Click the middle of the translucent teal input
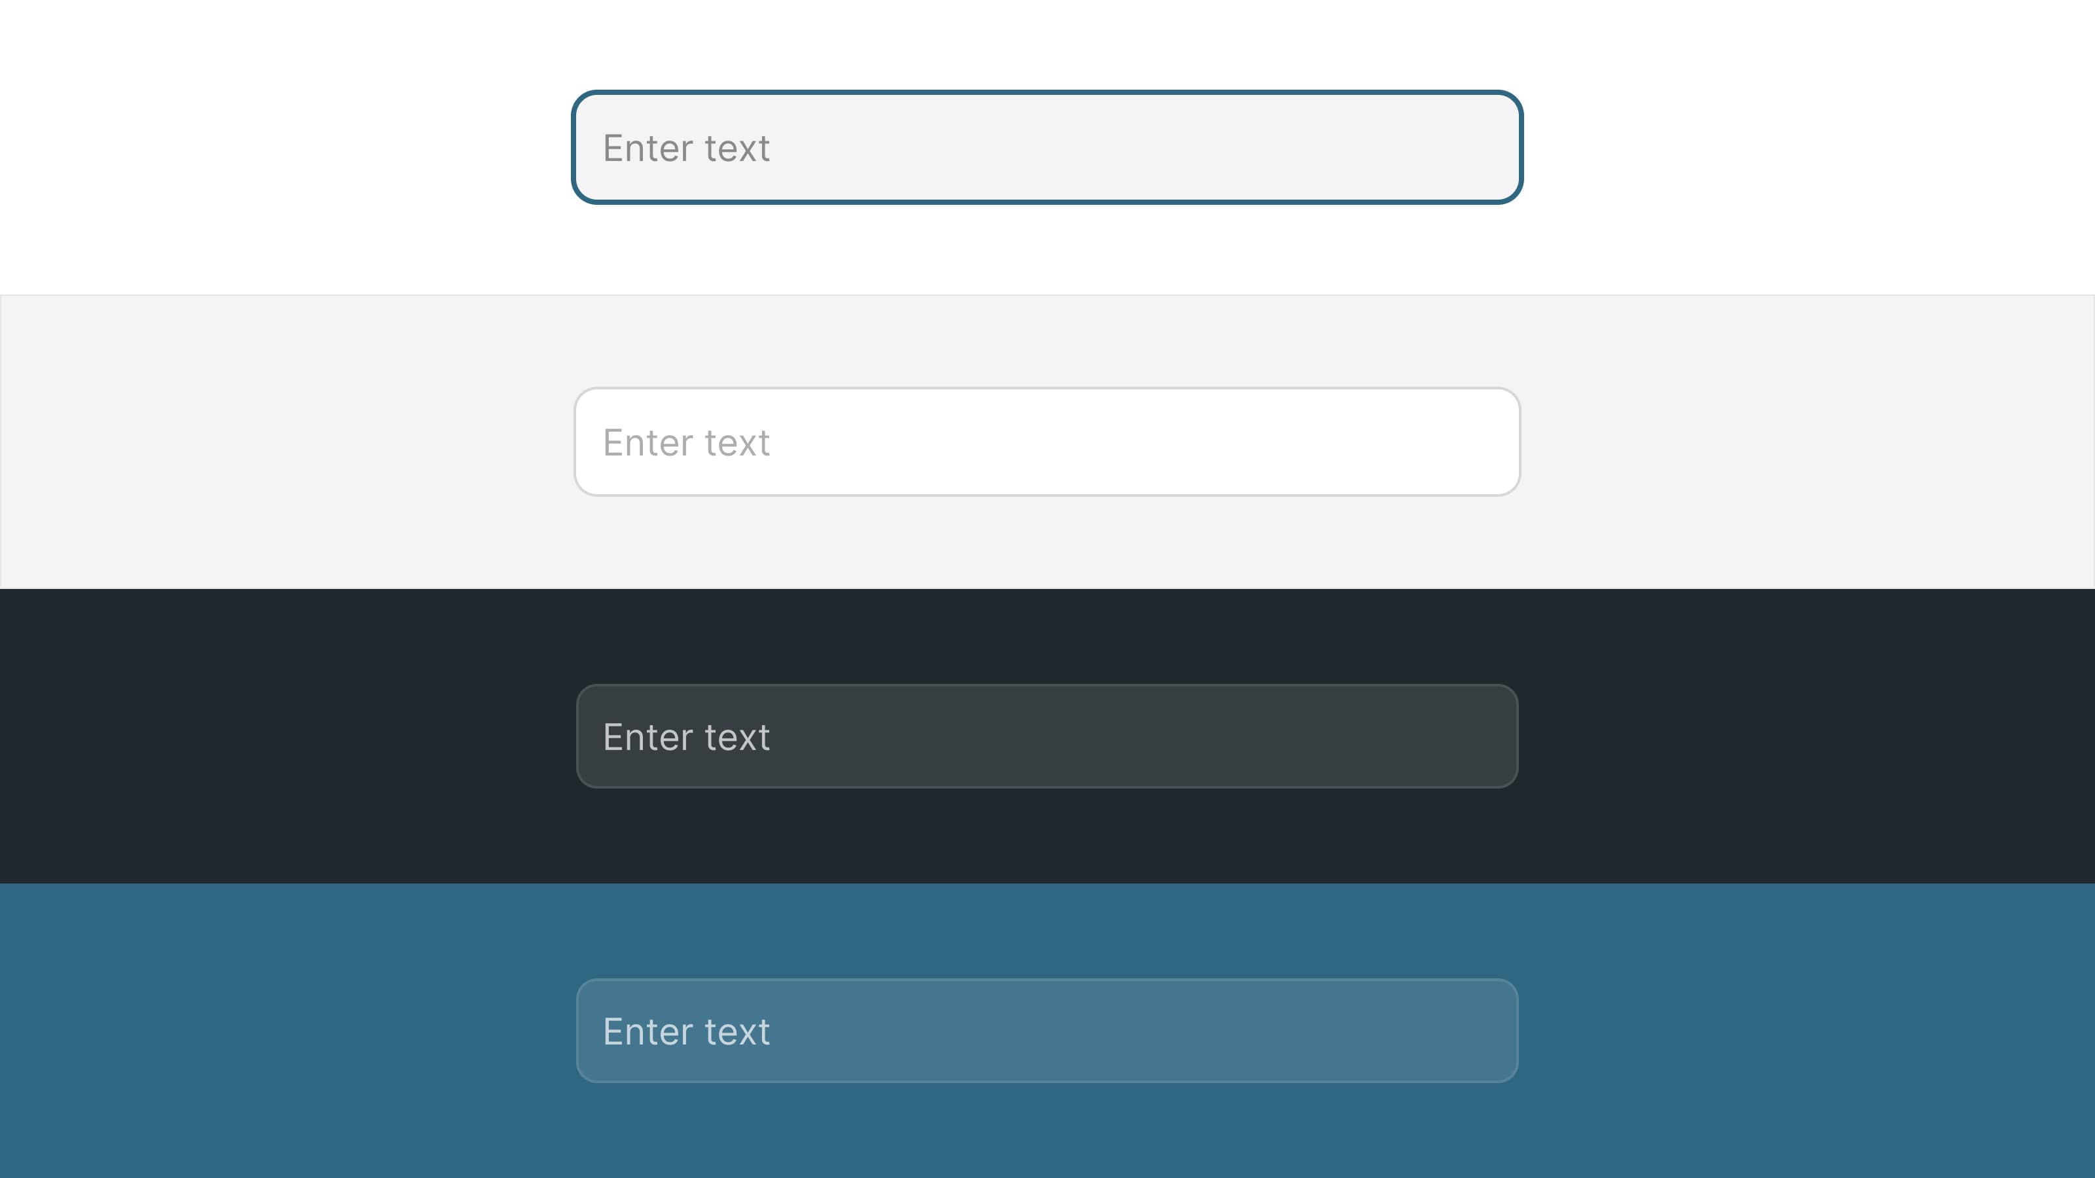 pos(1047,1030)
